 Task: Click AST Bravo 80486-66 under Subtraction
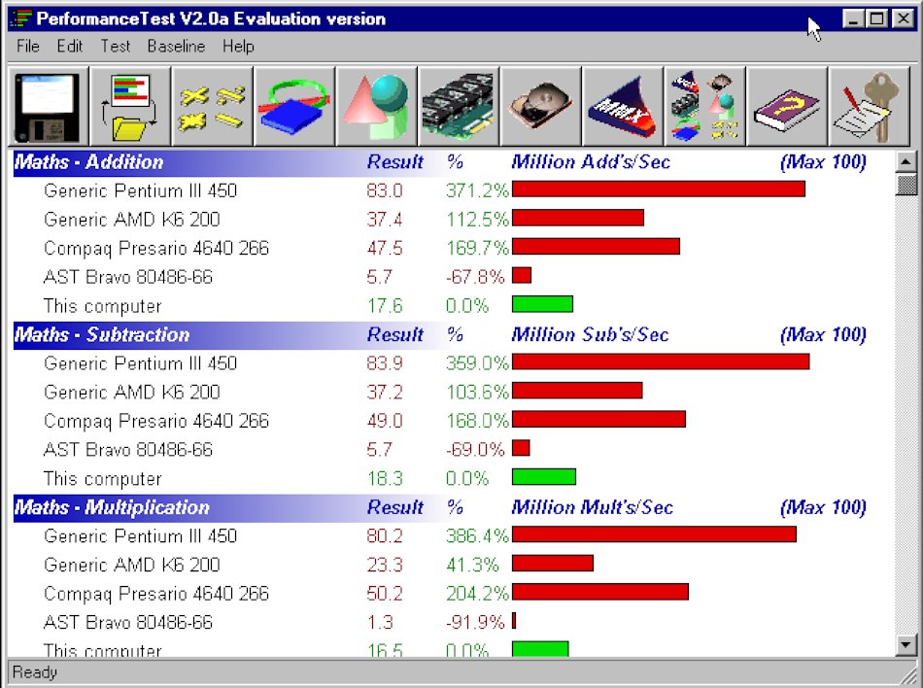coord(127,450)
